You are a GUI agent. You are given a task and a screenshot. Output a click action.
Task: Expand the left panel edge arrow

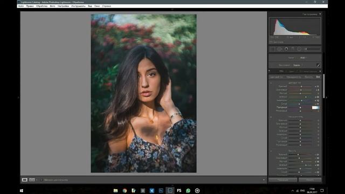pos(18,98)
